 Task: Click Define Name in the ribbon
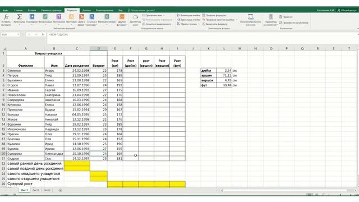tap(152, 15)
